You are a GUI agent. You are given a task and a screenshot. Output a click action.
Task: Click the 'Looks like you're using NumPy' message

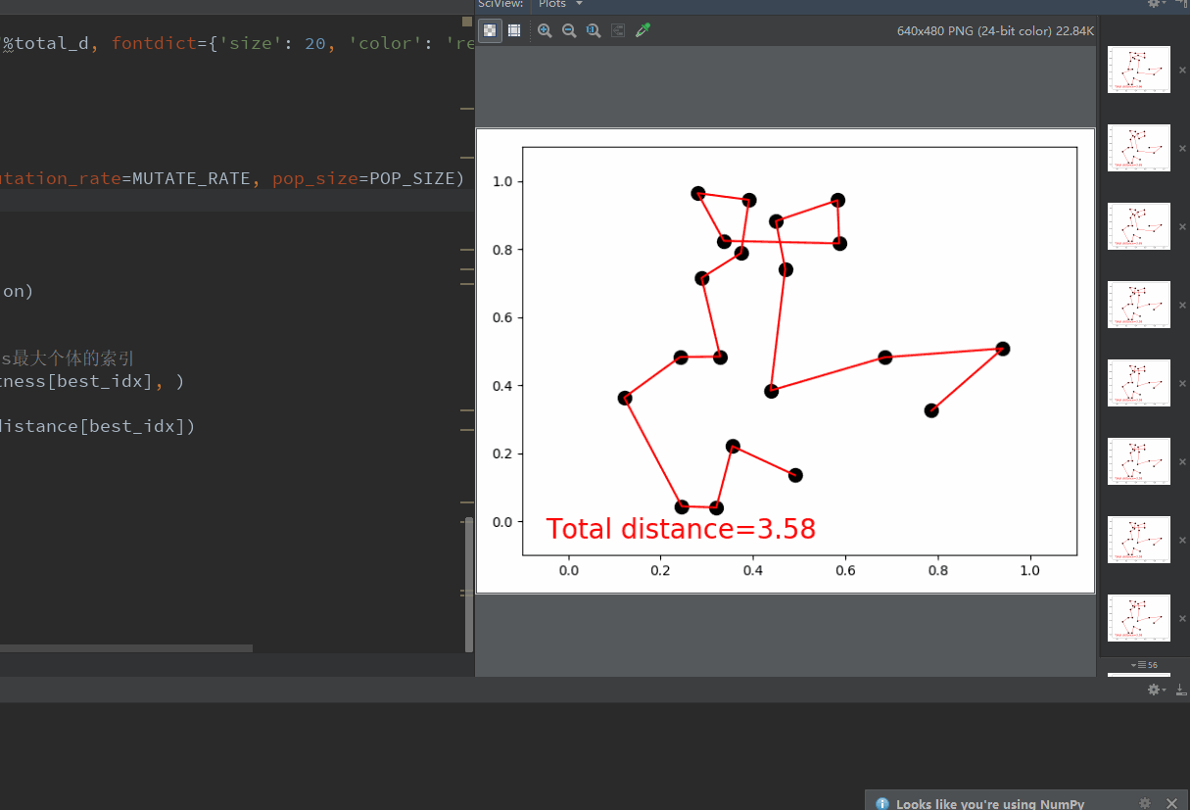989,803
